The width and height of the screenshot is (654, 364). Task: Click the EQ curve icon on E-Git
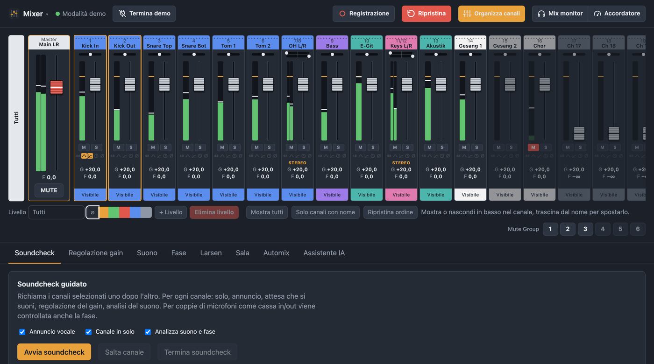(361, 156)
